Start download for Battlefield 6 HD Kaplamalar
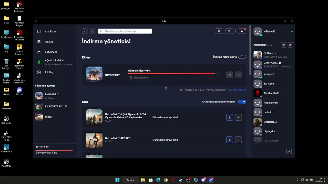Screen dimensions: 328x184 [x=230, y=117]
